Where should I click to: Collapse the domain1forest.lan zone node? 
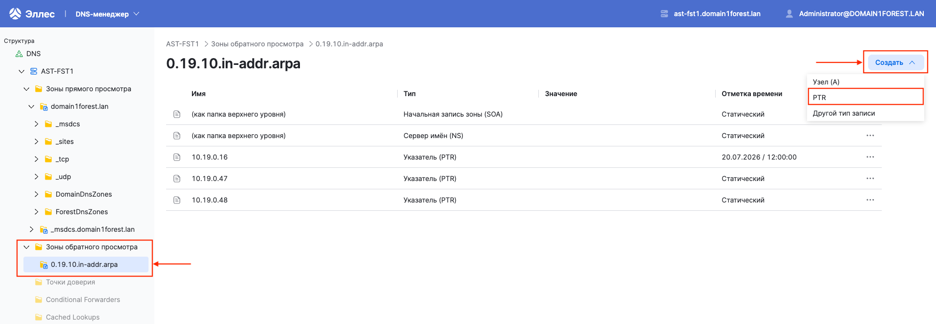pos(31,106)
